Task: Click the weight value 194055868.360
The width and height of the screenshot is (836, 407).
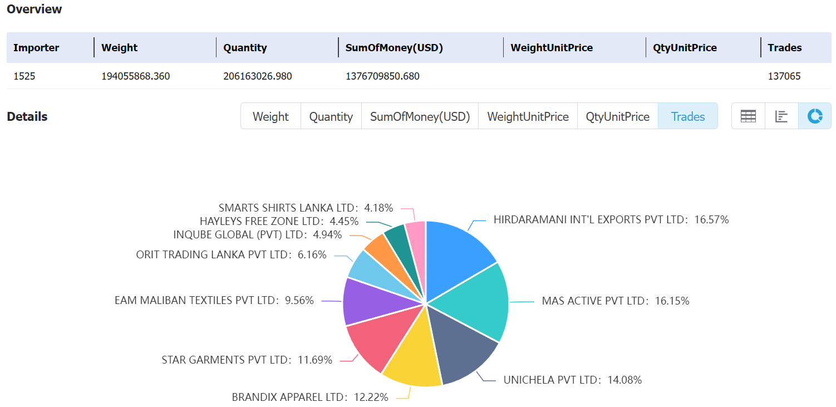Action: click(x=136, y=76)
